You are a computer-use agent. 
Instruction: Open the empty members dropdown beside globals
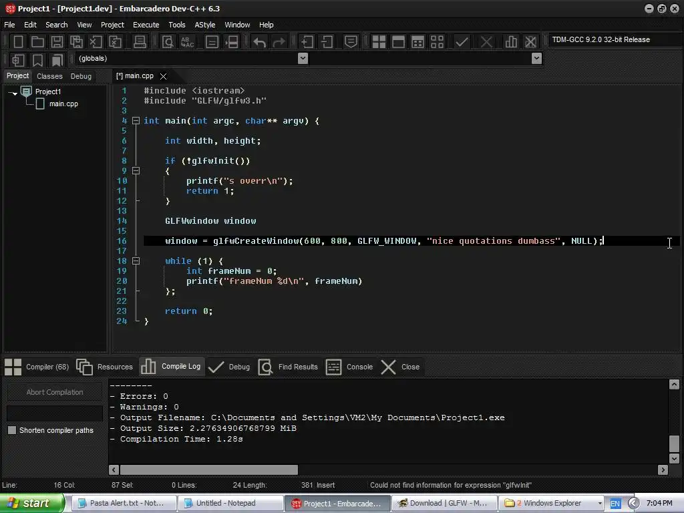click(x=536, y=59)
